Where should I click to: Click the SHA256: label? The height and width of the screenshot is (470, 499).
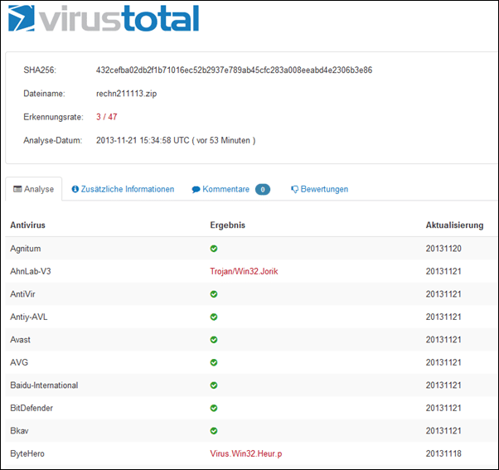pos(40,70)
